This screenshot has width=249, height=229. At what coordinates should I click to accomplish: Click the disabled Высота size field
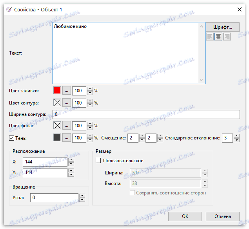tap(165, 183)
